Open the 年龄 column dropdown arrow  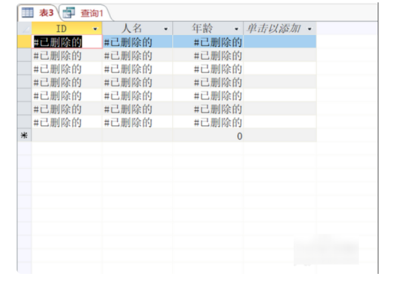pos(237,29)
